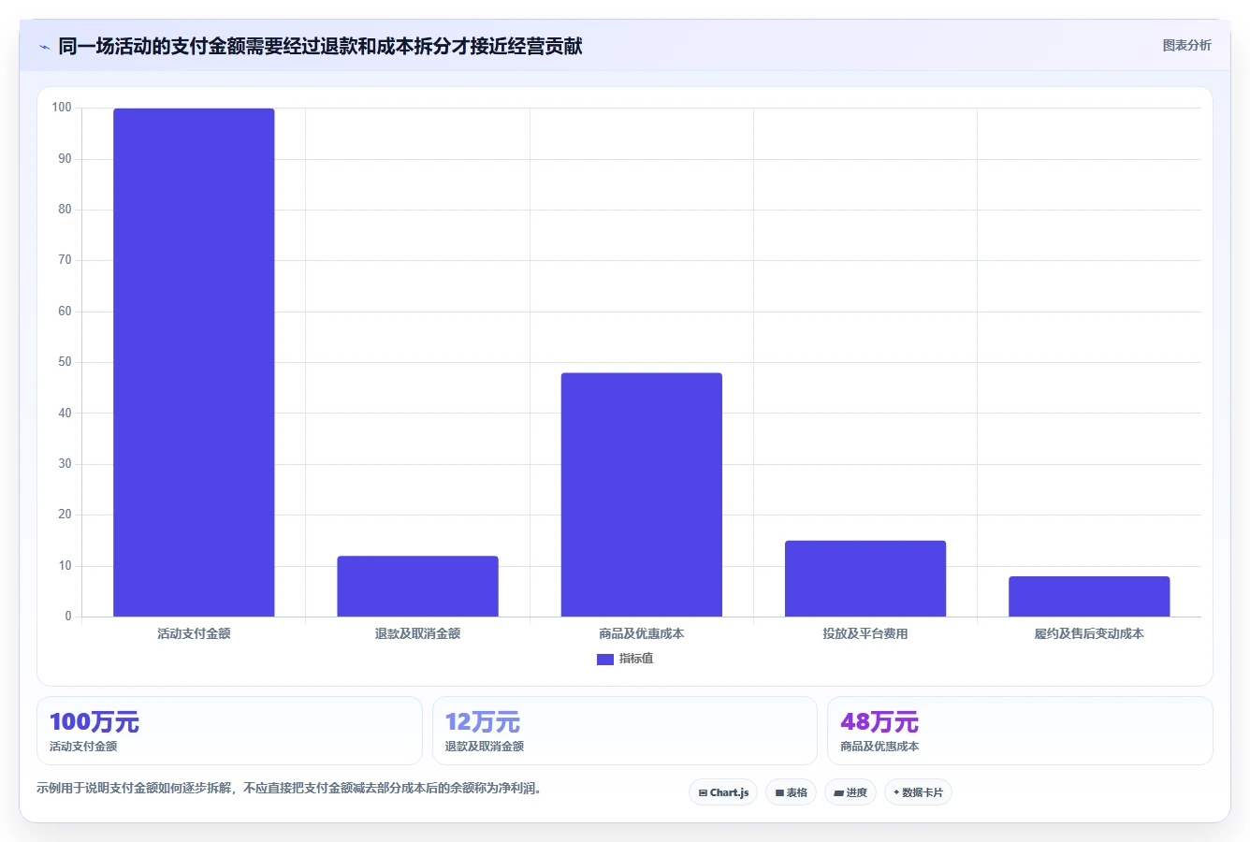Click the 活动支付金额 bar in the chart

[194, 362]
